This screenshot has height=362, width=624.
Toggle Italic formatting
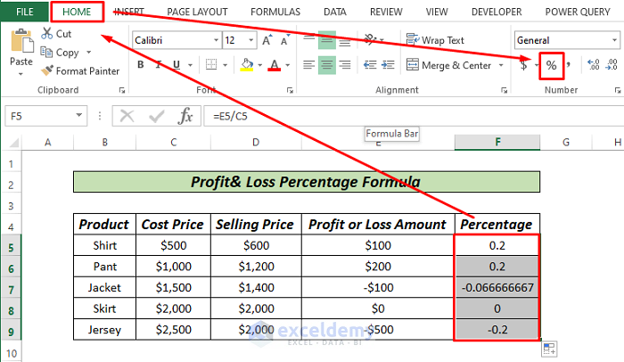(x=159, y=64)
